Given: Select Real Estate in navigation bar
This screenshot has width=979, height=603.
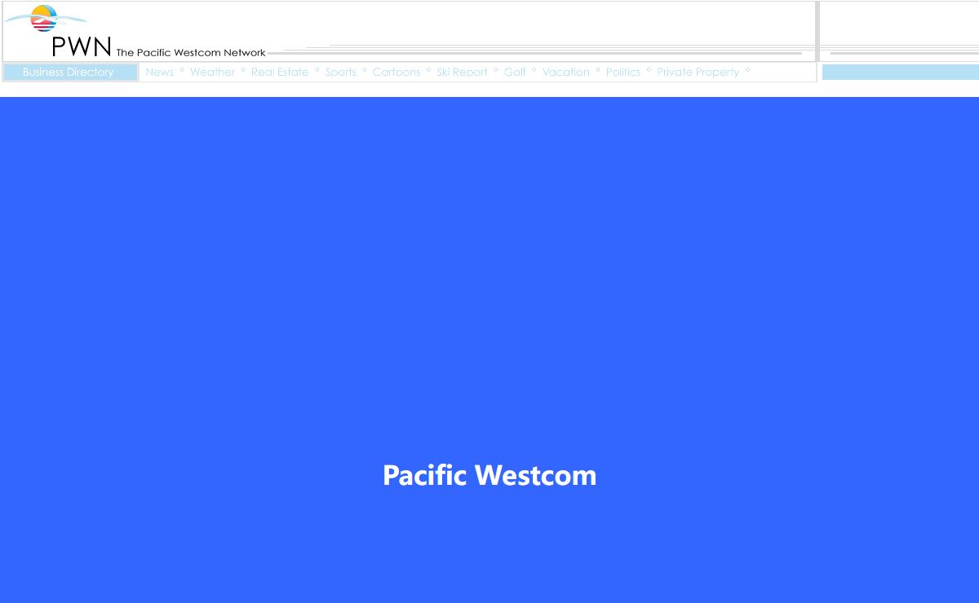Looking at the screenshot, I should tap(280, 73).
